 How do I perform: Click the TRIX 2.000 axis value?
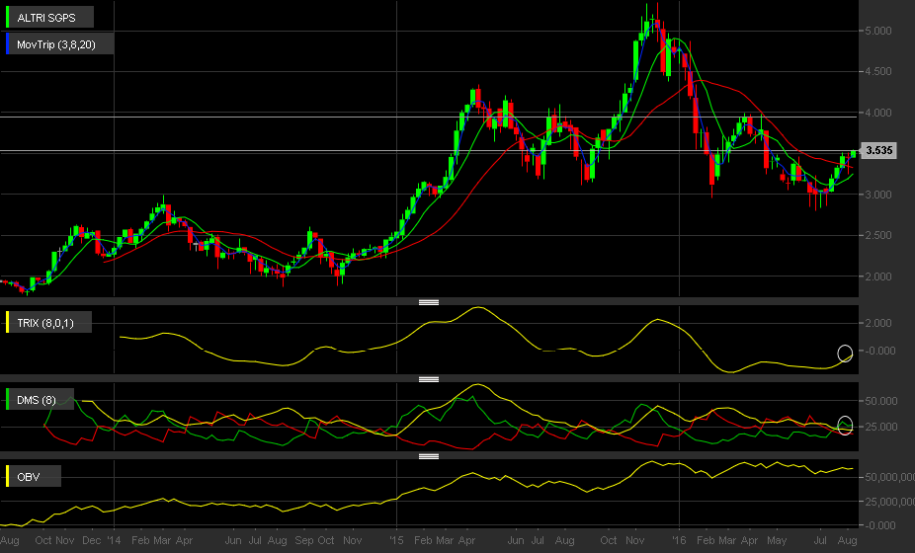tap(878, 323)
